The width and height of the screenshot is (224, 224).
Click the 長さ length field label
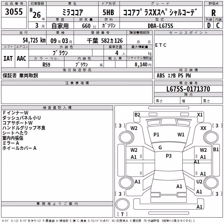tap(159, 101)
